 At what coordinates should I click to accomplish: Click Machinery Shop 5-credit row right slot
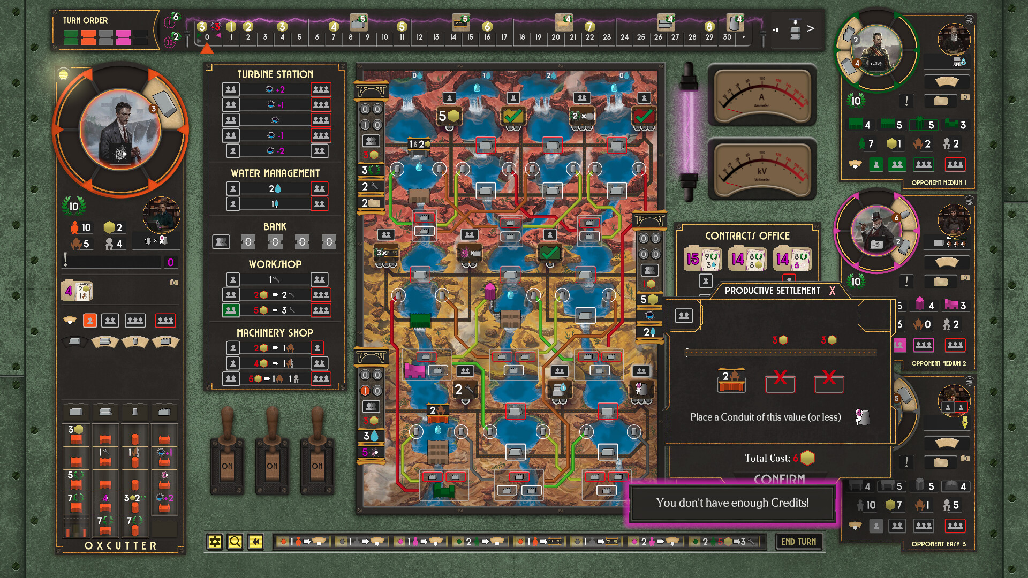coord(321,378)
